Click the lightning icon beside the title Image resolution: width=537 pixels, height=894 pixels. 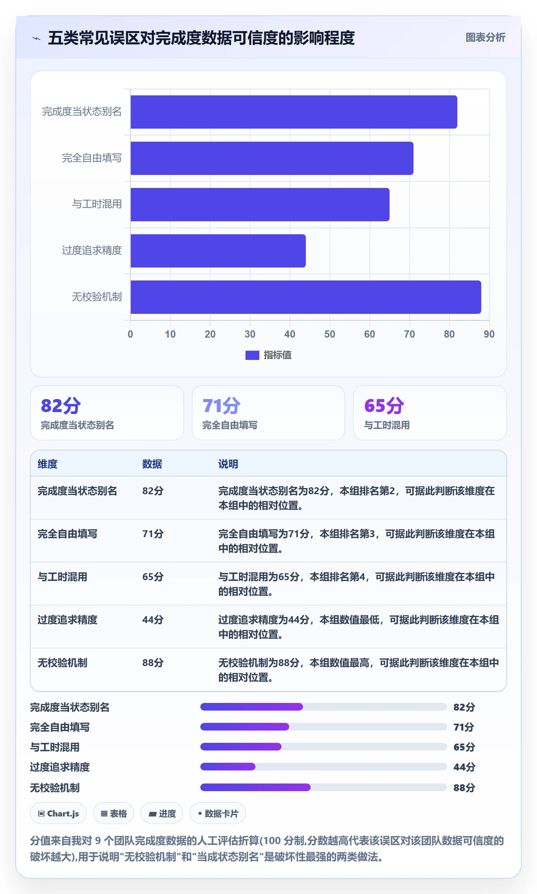coord(36,38)
